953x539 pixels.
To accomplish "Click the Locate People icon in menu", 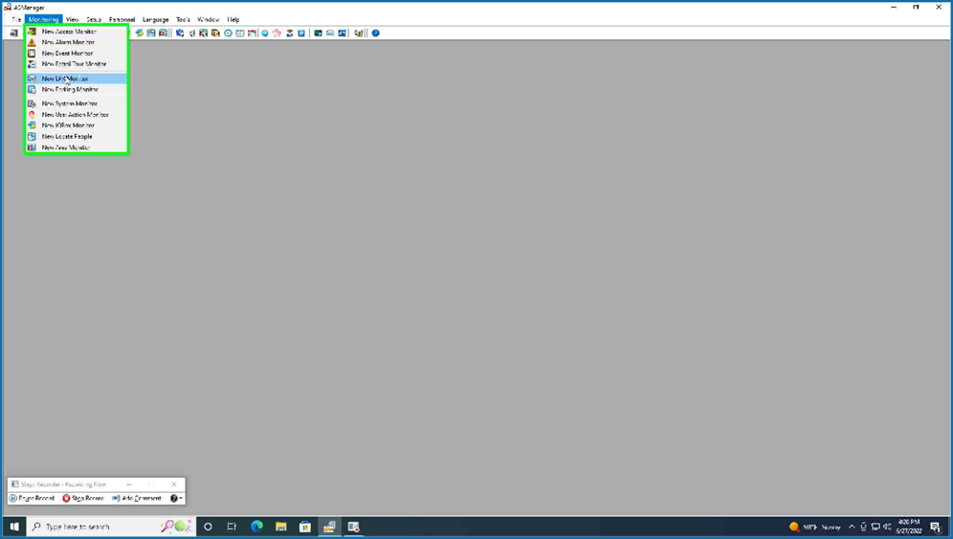I will pos(32,136).
